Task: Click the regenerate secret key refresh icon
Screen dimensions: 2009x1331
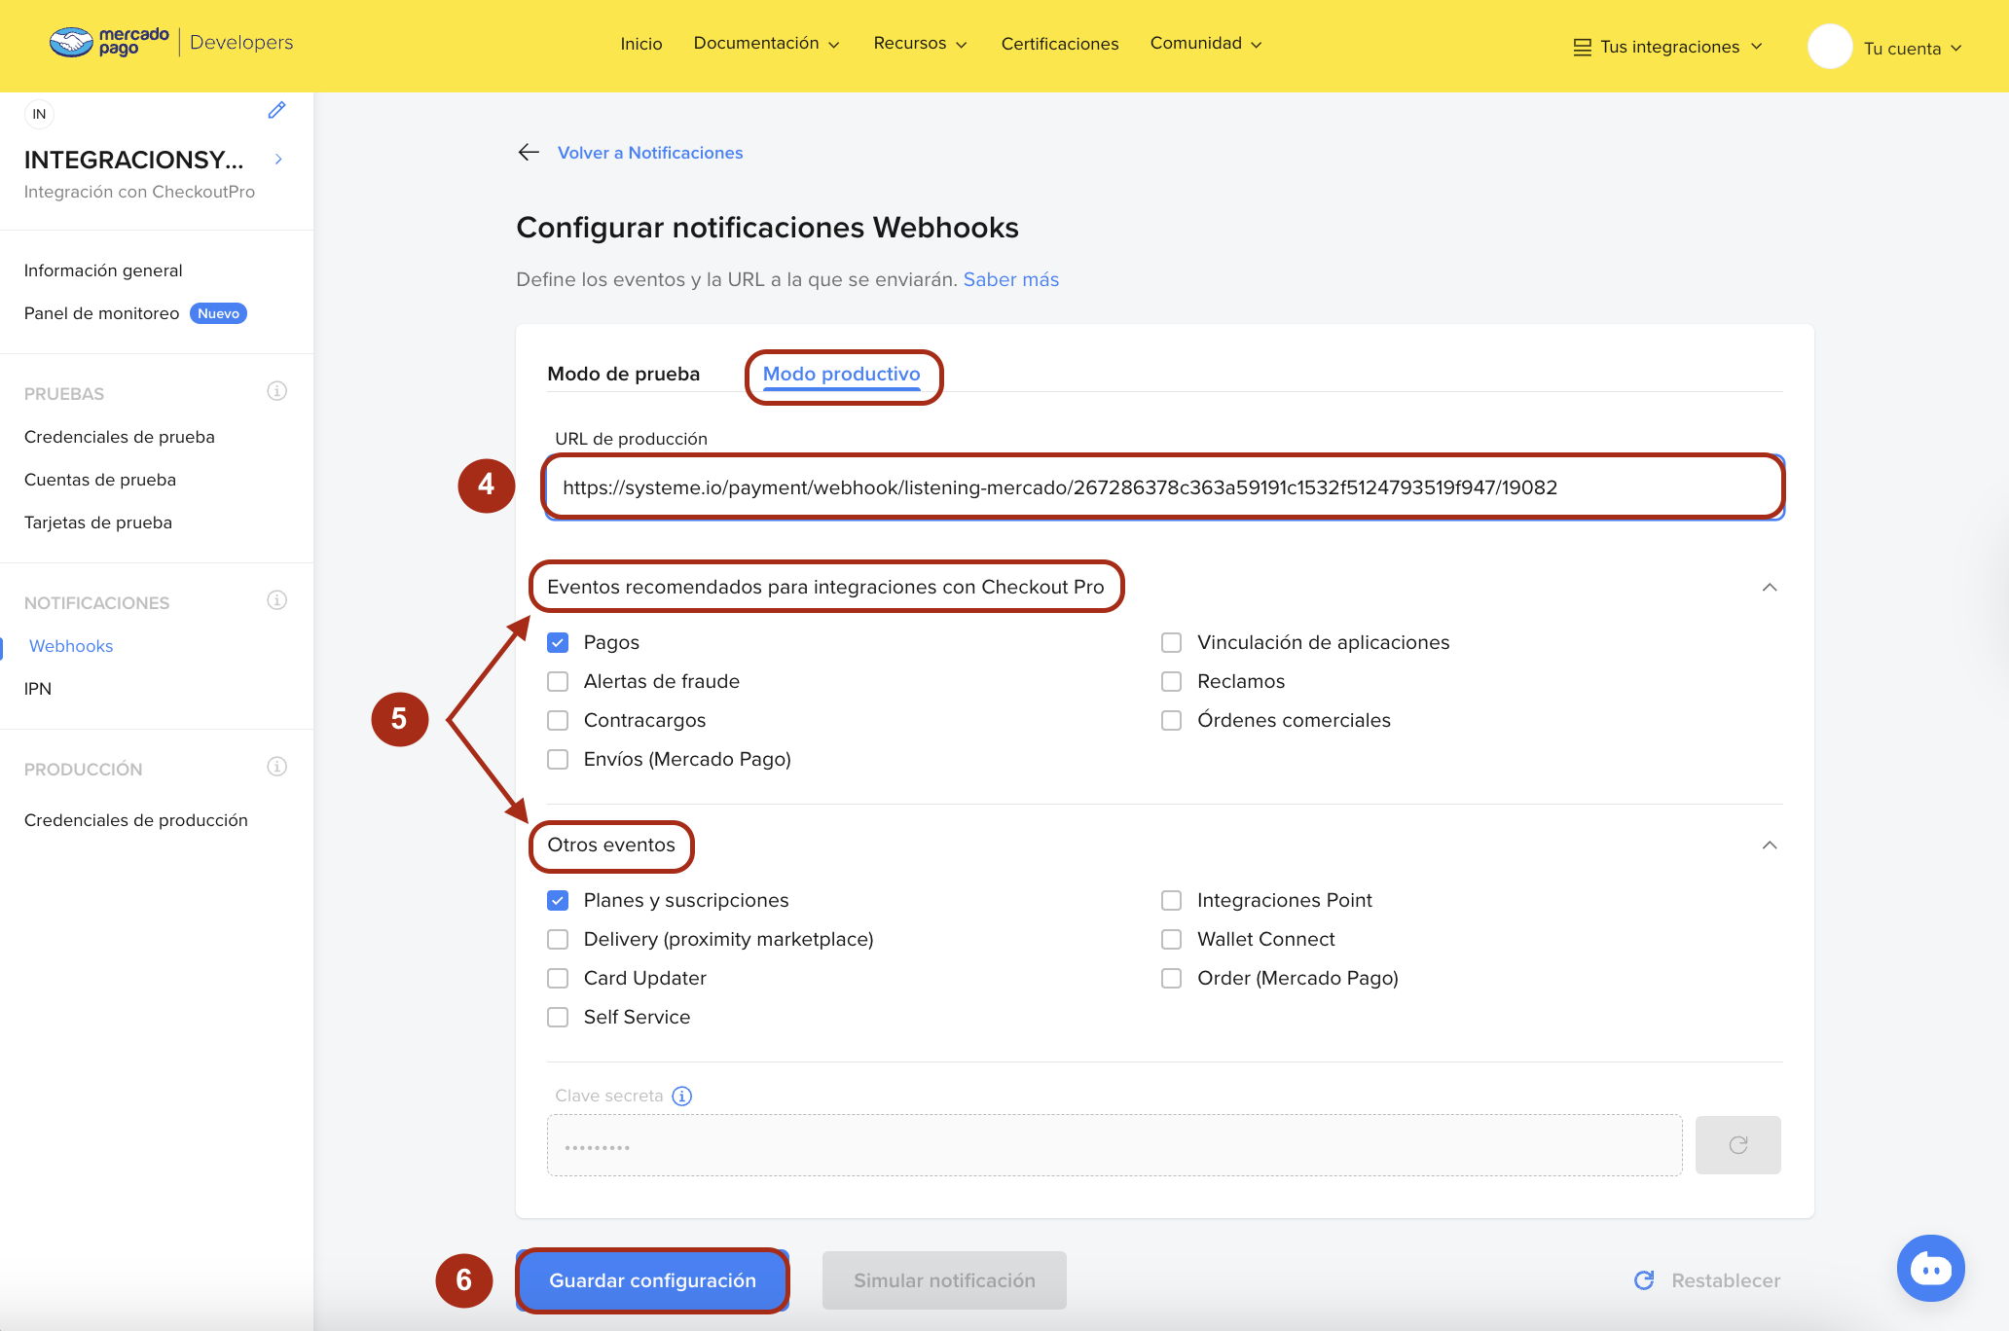Action: [x=1737, y=1145]
